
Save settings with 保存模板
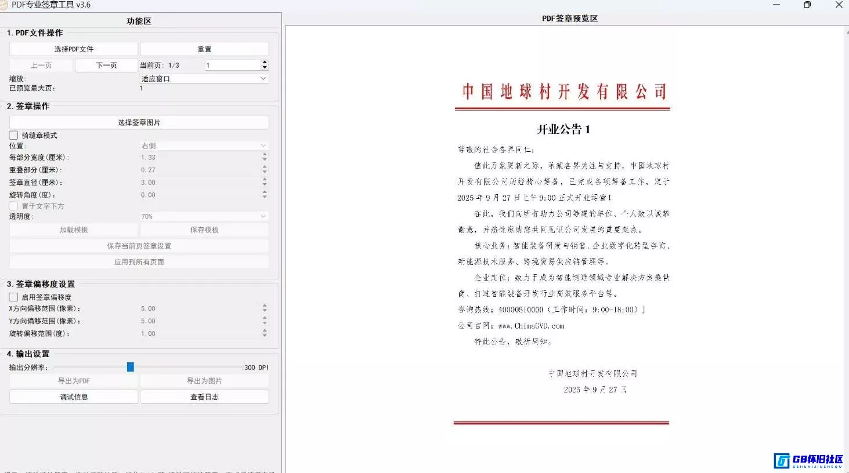[x=204, y=230]
